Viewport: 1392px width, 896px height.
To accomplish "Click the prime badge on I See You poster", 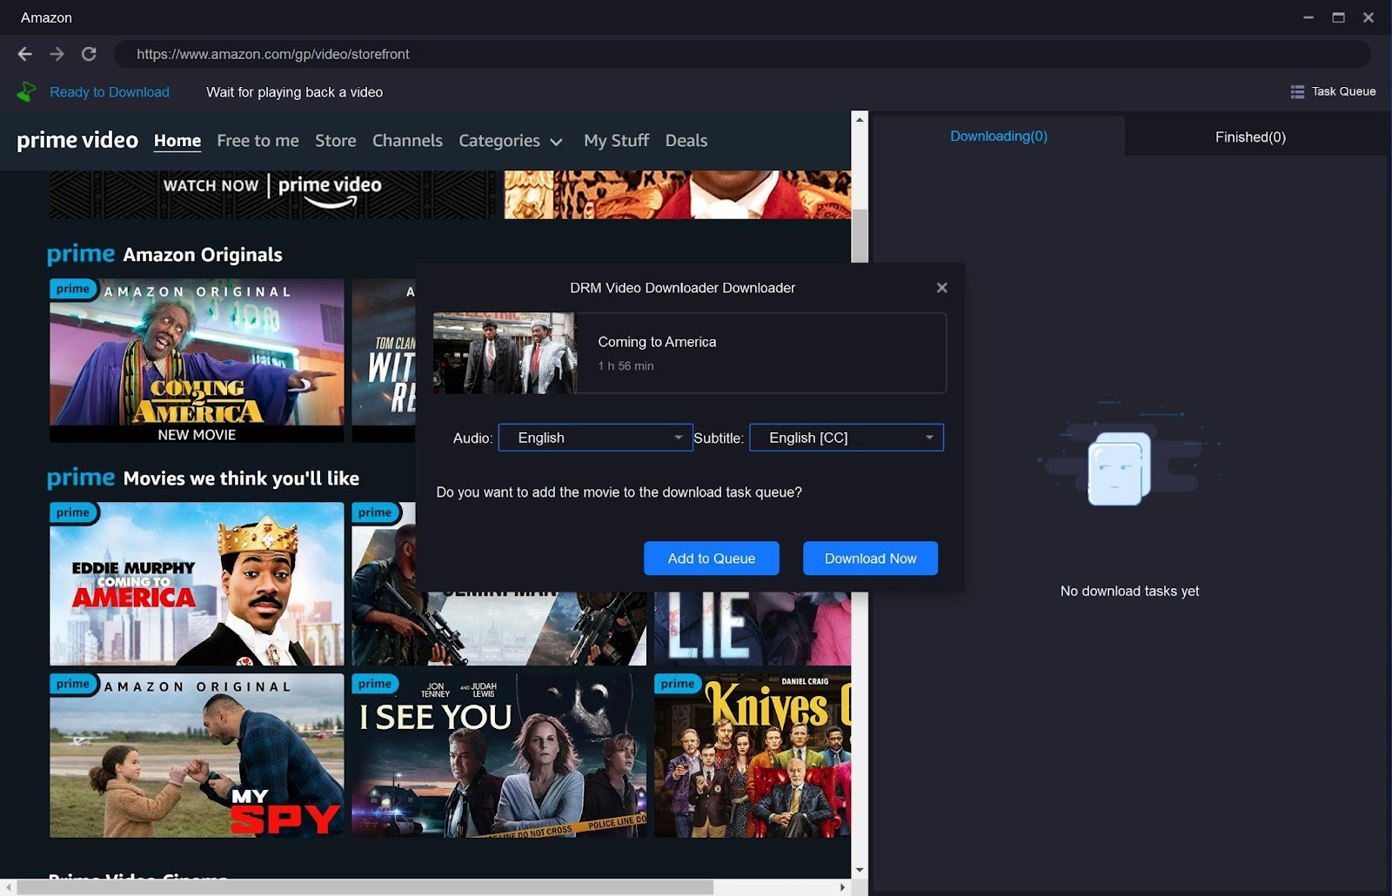I will pyautogui.click(x=376, y=684).
